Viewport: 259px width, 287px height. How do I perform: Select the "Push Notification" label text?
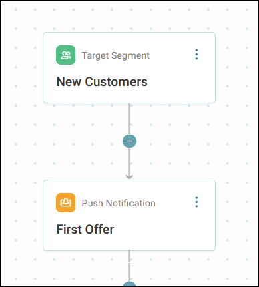[119, 203]
